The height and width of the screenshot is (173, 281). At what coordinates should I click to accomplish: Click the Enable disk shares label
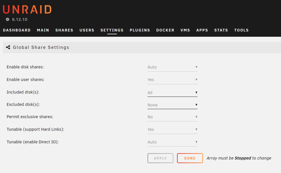(25, 67)
